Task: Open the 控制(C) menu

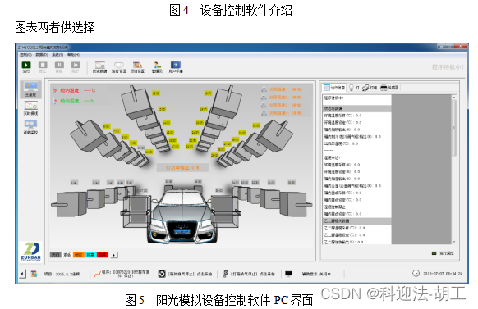Action: [x=26, y=55]
